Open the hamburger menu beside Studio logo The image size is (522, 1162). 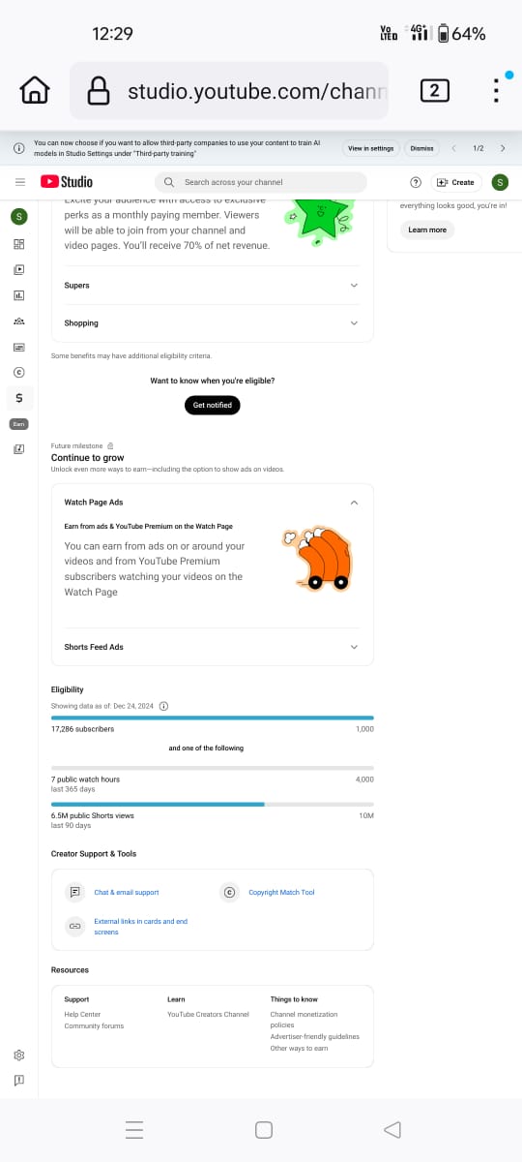tap(19, 182)
